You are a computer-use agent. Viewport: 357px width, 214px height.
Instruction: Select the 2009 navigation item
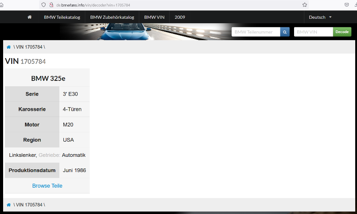coord(180,17)
